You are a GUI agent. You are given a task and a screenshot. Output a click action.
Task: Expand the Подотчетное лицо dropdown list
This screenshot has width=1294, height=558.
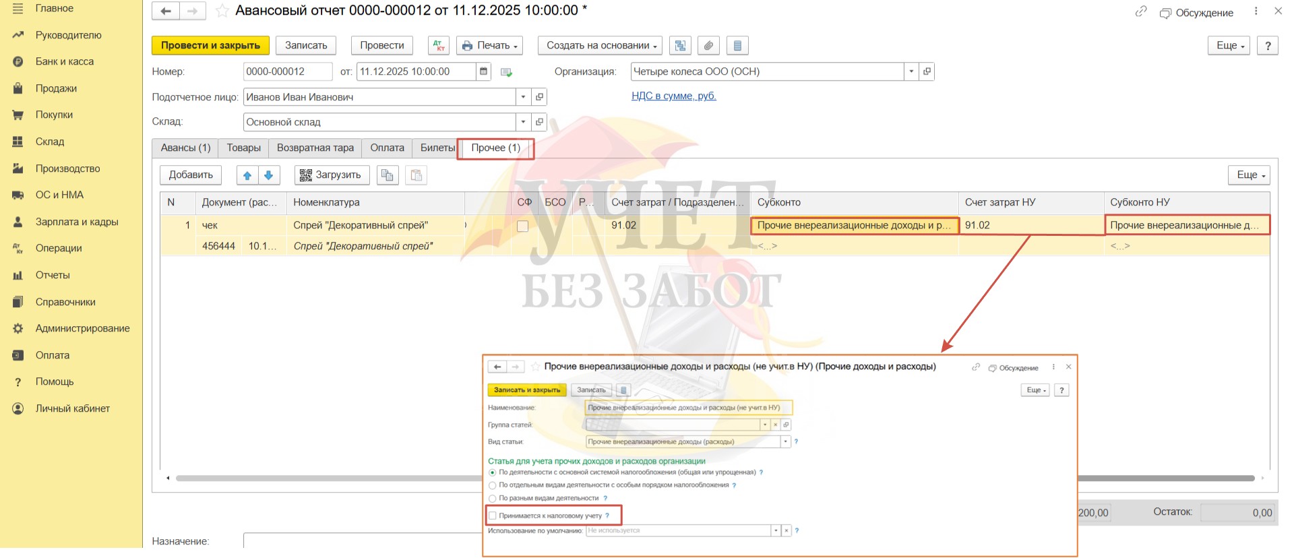(524, 97)
